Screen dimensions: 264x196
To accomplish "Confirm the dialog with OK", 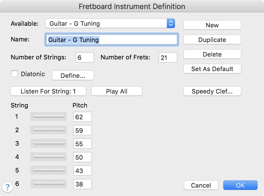I will click(240, 185).
